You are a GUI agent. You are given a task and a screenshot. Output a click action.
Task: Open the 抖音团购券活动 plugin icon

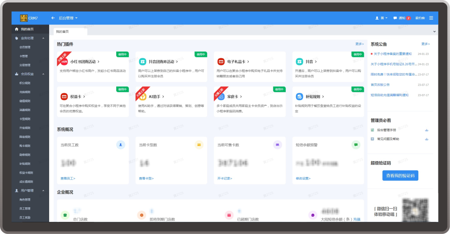click(142, 62)
